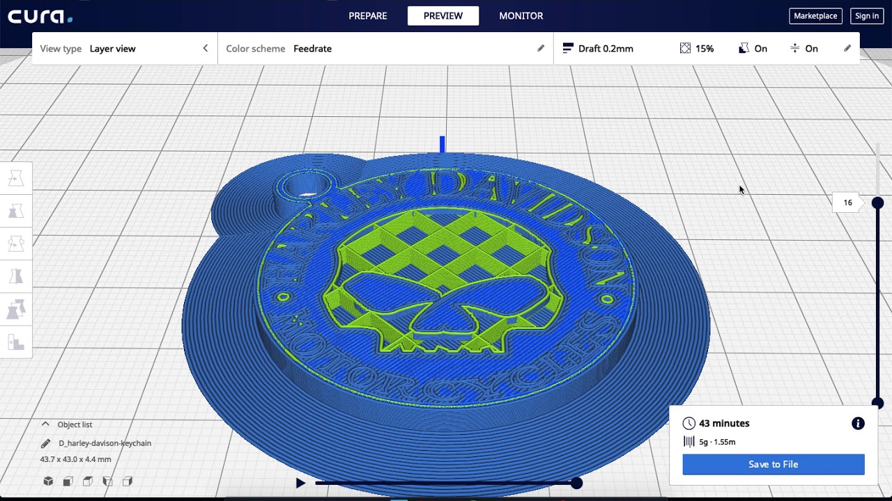The height and width of the screenshot is (501, 892).
Task: Click the adhesion On indicator
Action: tap(804, 49)
